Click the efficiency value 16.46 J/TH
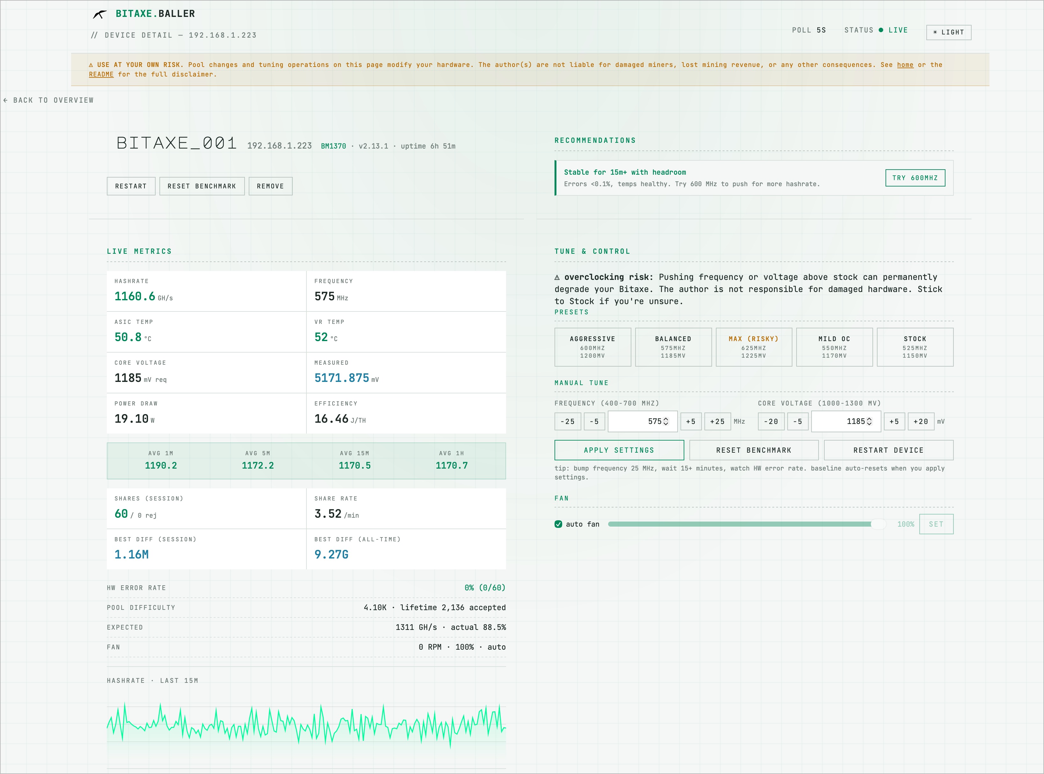Image resolution: width=1044 pixels, height=774 pixels. 340,418
